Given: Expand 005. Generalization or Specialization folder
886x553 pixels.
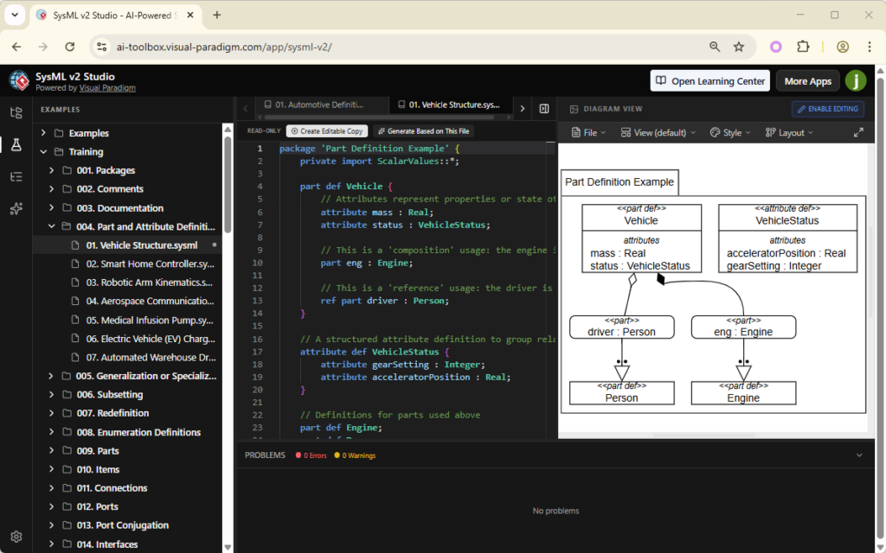Looking at the screenshot, I should pos(51,376).
